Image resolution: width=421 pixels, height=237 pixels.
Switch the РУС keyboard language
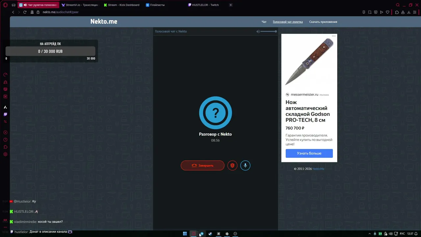pos(402,234)
